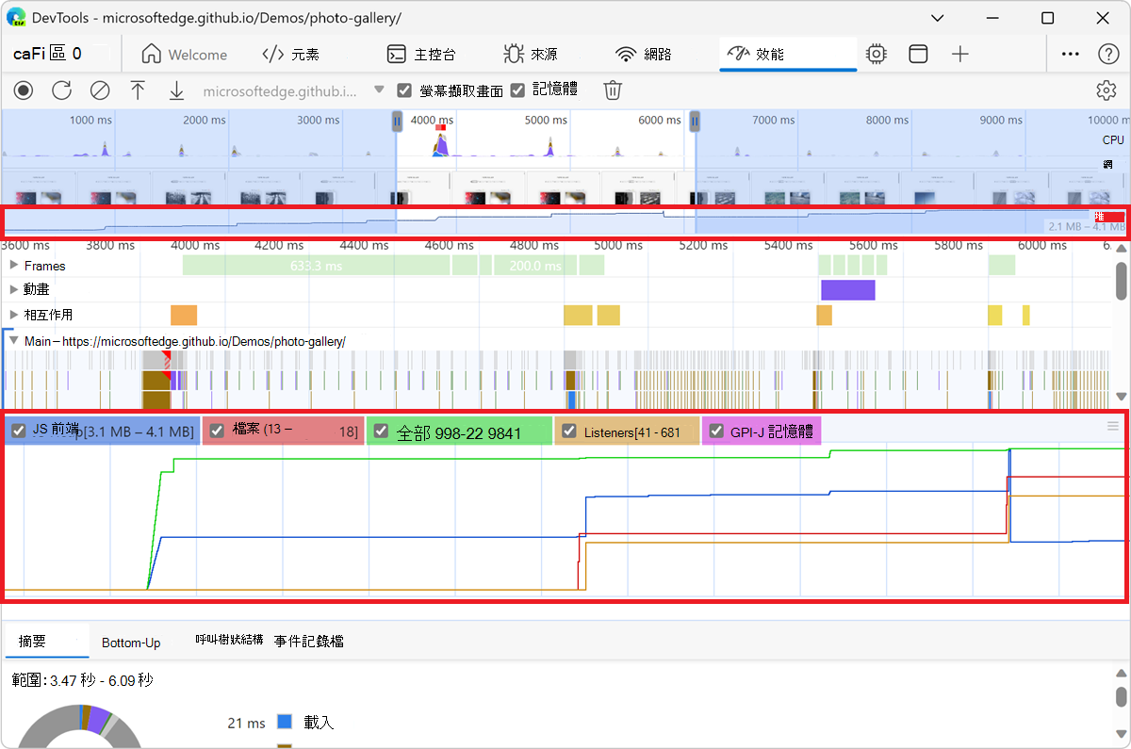Viewport: 1131px width, 749px height.
Task: Upload a profile with the up-arrow icon
Action: tap(138, 90)
